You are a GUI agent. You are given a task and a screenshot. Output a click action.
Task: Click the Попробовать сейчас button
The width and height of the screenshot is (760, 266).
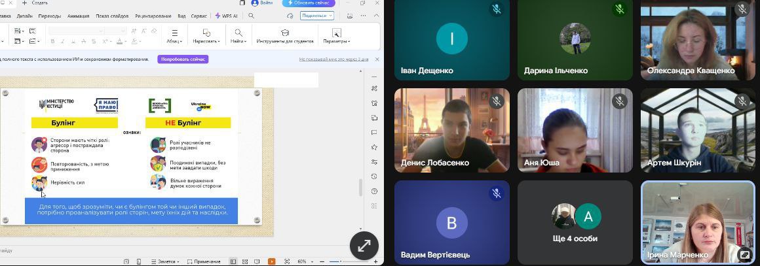[x=183, y=59]
